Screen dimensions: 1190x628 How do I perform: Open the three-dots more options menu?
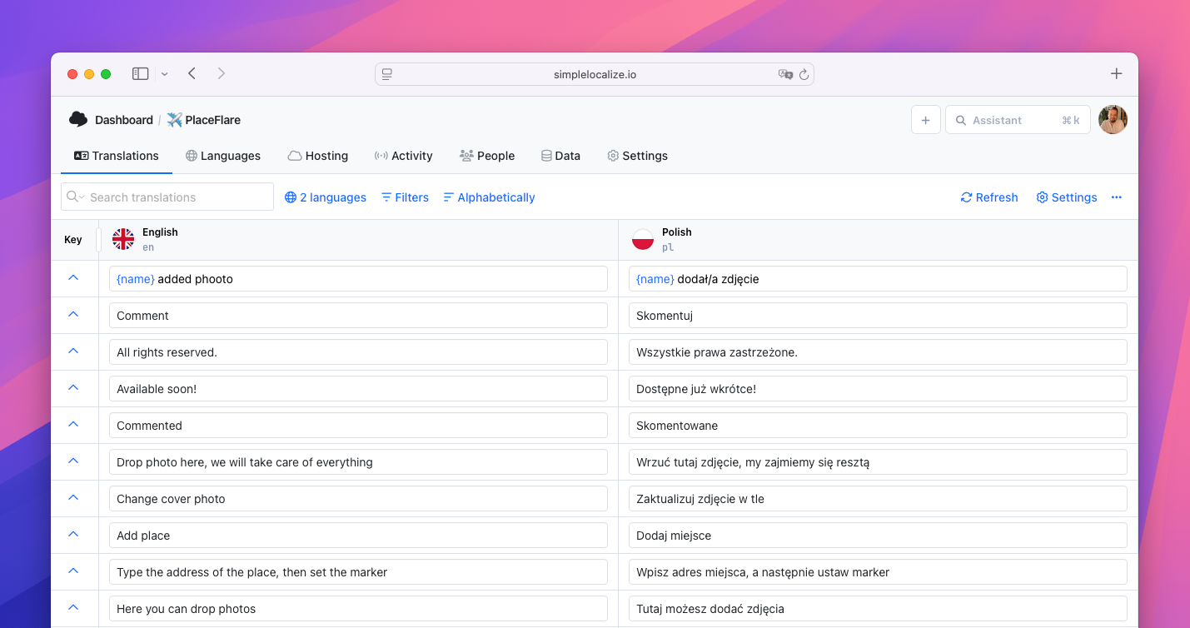tap(1117, 197)
